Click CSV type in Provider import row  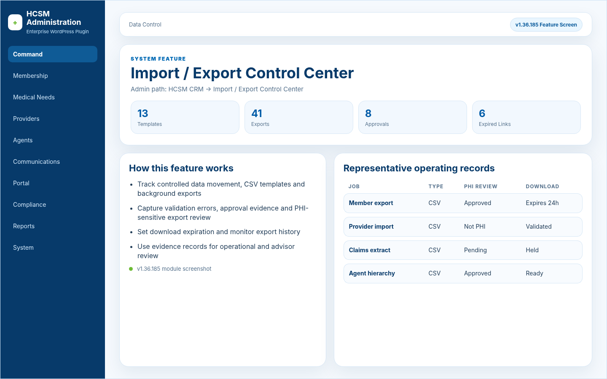[435, 227]
